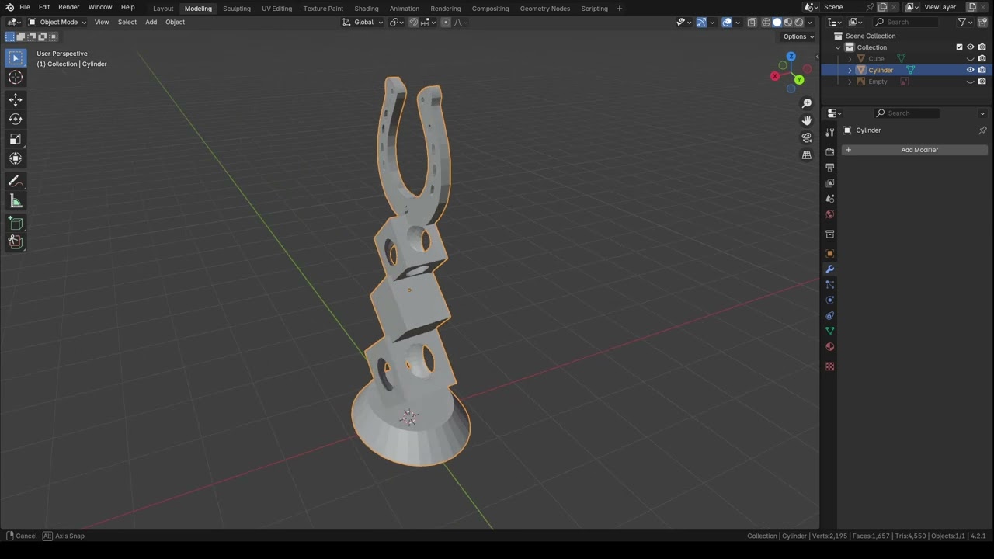
Task: Select the bottom scissors tool in toolbar
Action: (x=16, y=241)
